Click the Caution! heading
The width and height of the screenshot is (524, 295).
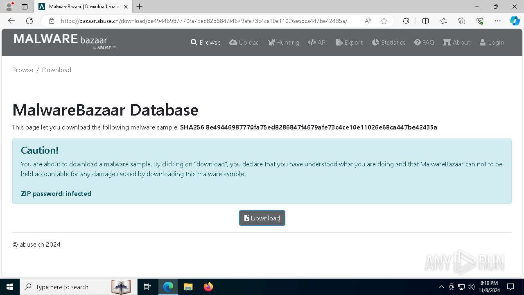click(x=40, y=150)
